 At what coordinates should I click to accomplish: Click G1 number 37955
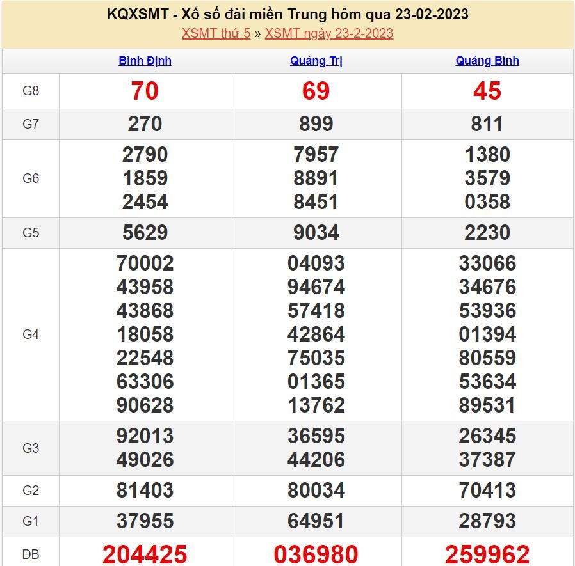click(x=145, y=521)
